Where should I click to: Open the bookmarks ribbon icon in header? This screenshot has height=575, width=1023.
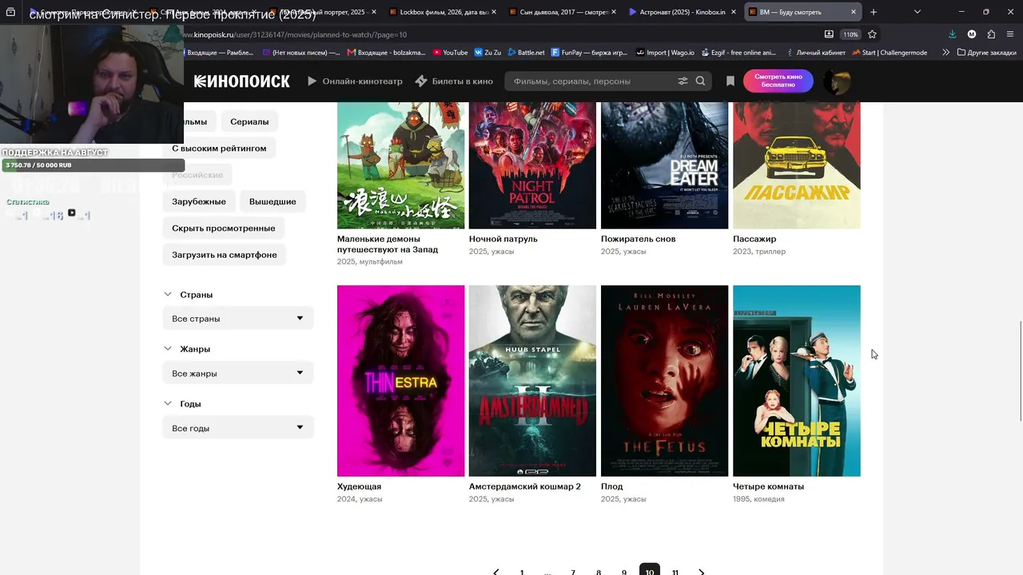pos(730,81)
